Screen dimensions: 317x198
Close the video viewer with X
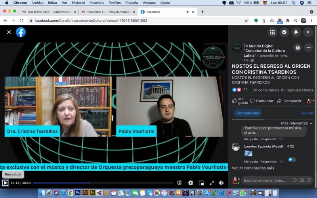[x=9, y=32]
